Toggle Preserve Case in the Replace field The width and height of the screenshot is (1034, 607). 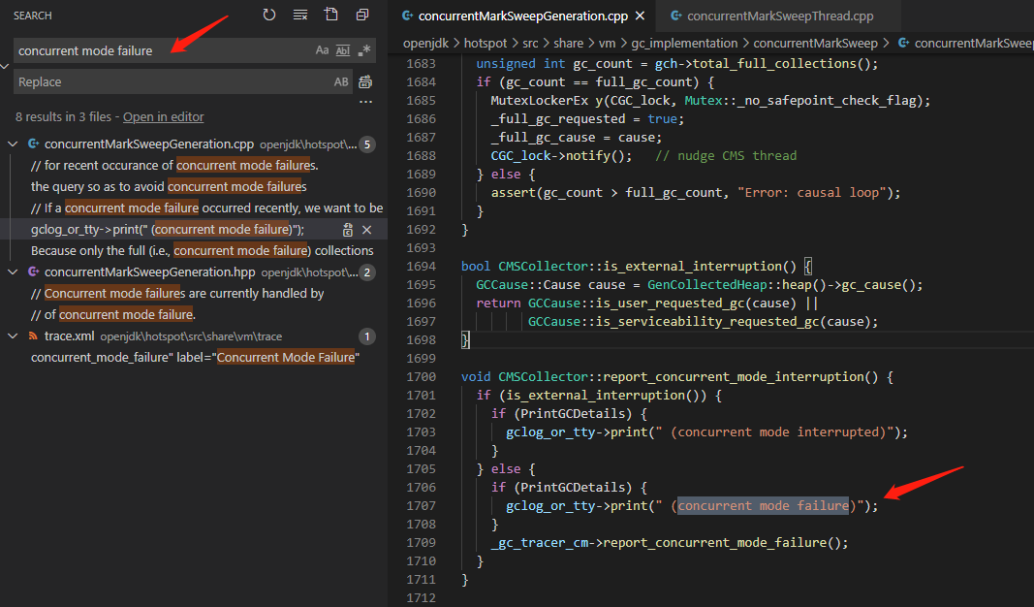coord(341,82)
